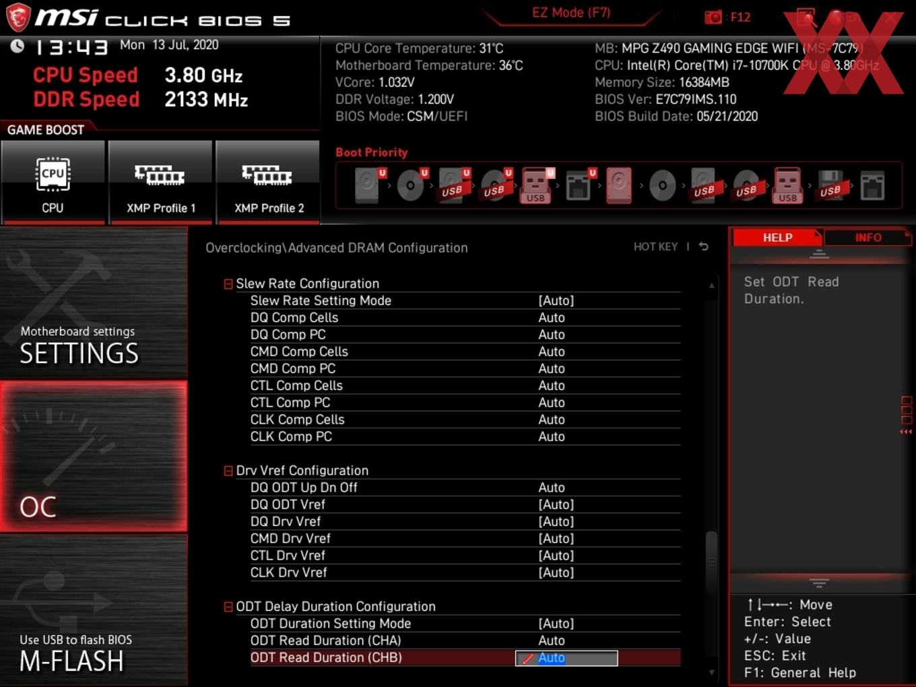Select the DQ ODT Up Dn Off row
This screenshot has height=687, width=916.
click(465, 488)
